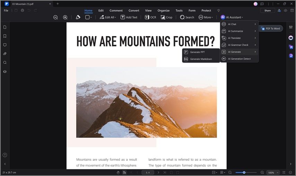Open the three-dot menu in title bar
Viewport: 296px width, 176px height.
tap(268, 4)
